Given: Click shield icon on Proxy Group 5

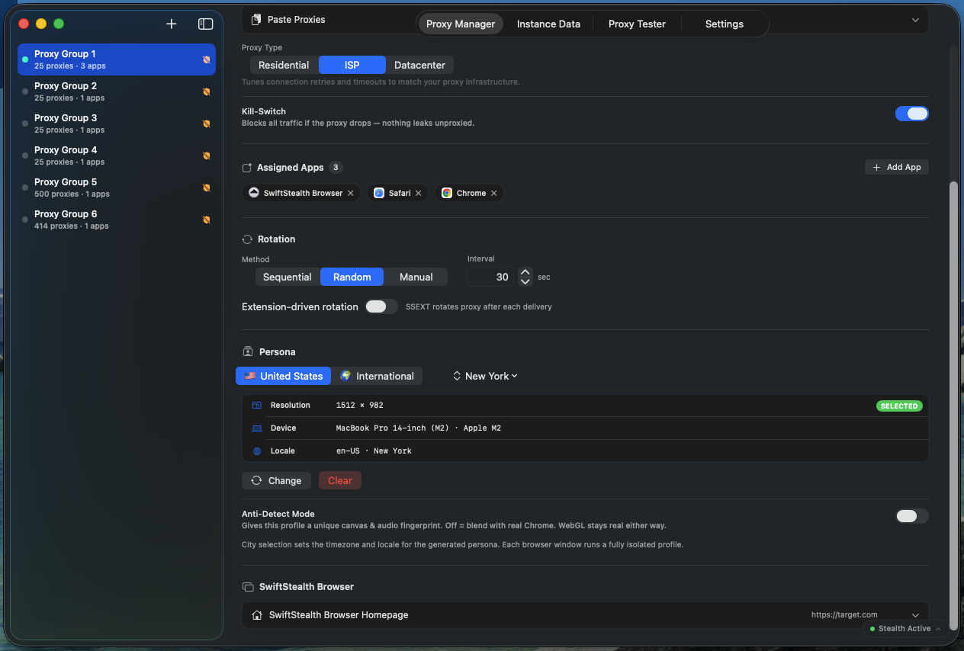Looking at the screenshot, I should [x=206, y=188].
